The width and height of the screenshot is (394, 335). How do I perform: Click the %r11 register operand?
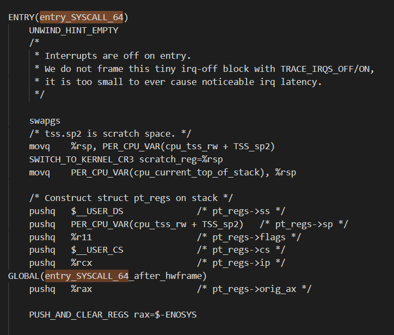pos(82,237)
